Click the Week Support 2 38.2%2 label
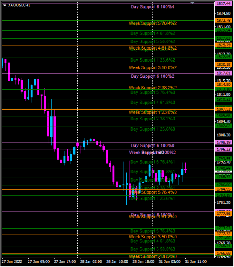234x267 pixels. tap(153, 88)
